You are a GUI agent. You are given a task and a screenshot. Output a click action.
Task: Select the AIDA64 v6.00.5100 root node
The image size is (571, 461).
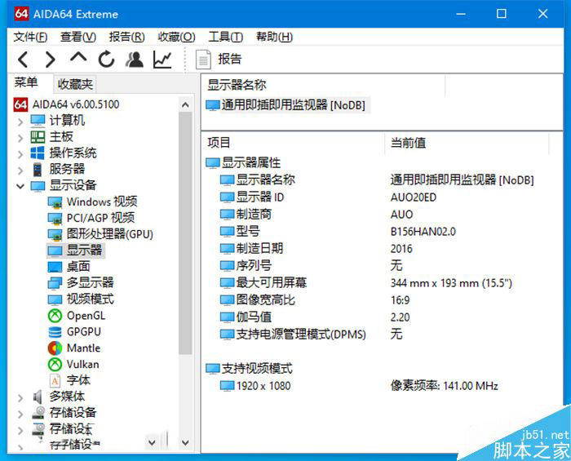coord(67,104)
